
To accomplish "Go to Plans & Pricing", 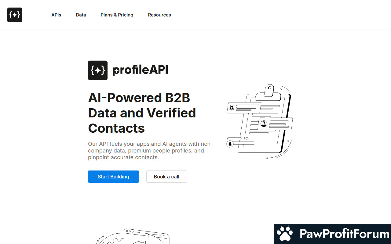I will 117,15.
